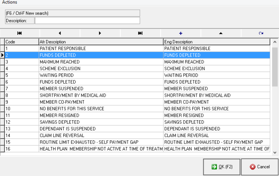Viewport: 279px width, 176px height.
Task: Jump to last record navigator button
Action: point(140,33)
